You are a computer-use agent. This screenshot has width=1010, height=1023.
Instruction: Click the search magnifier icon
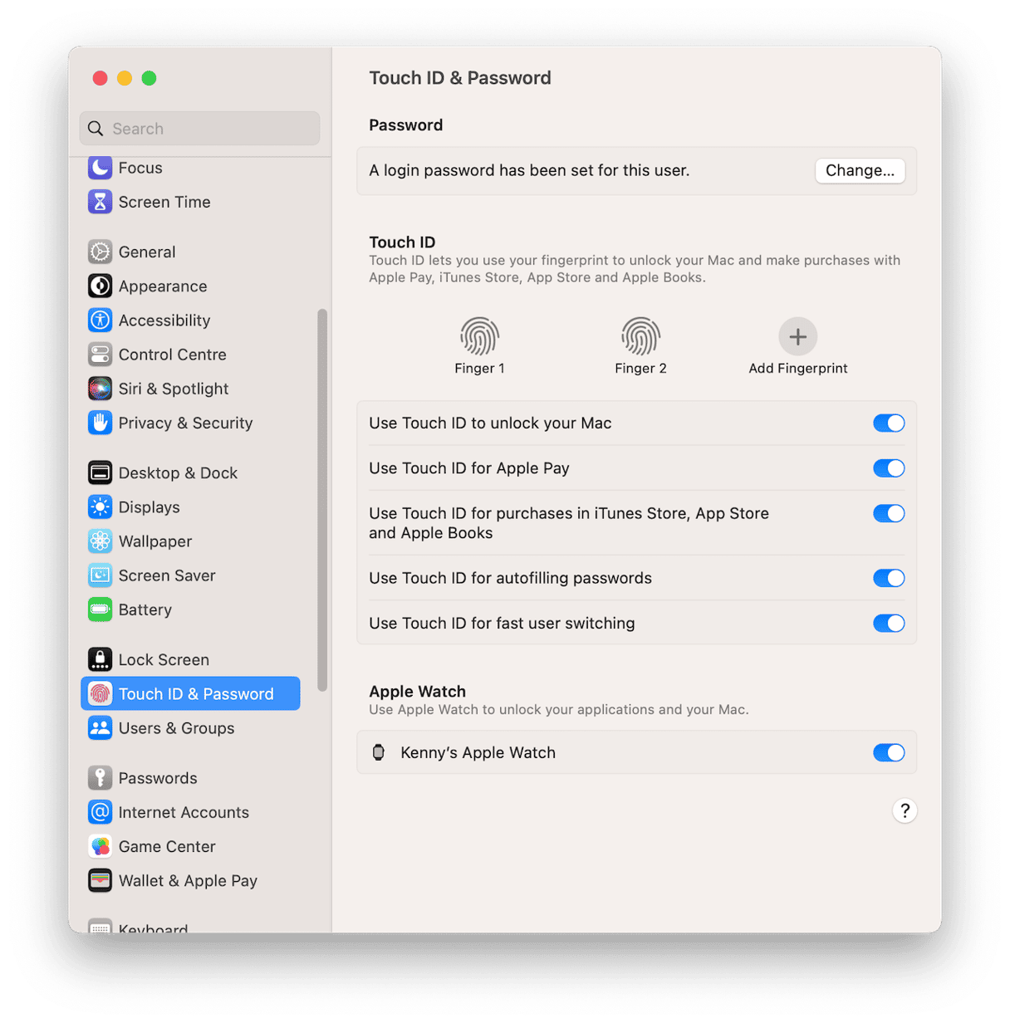click(x=96, y=129)
